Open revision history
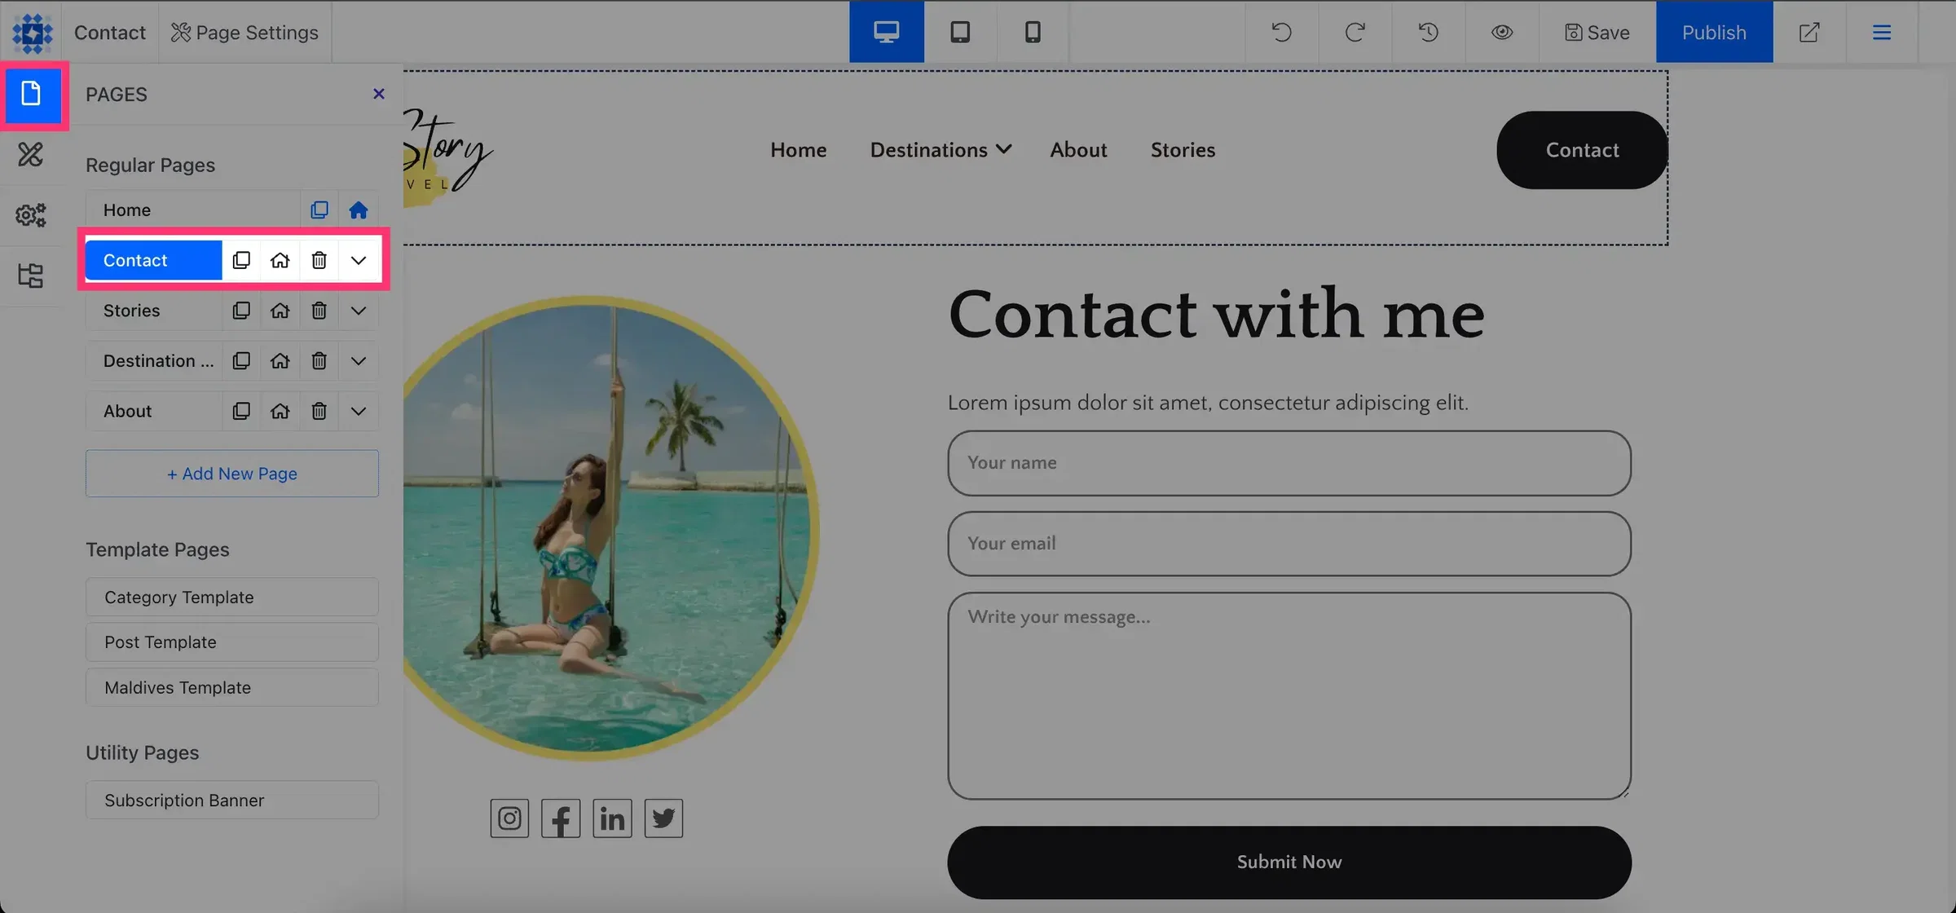Screen dimensions: 1956x913 coord(1428,32)
